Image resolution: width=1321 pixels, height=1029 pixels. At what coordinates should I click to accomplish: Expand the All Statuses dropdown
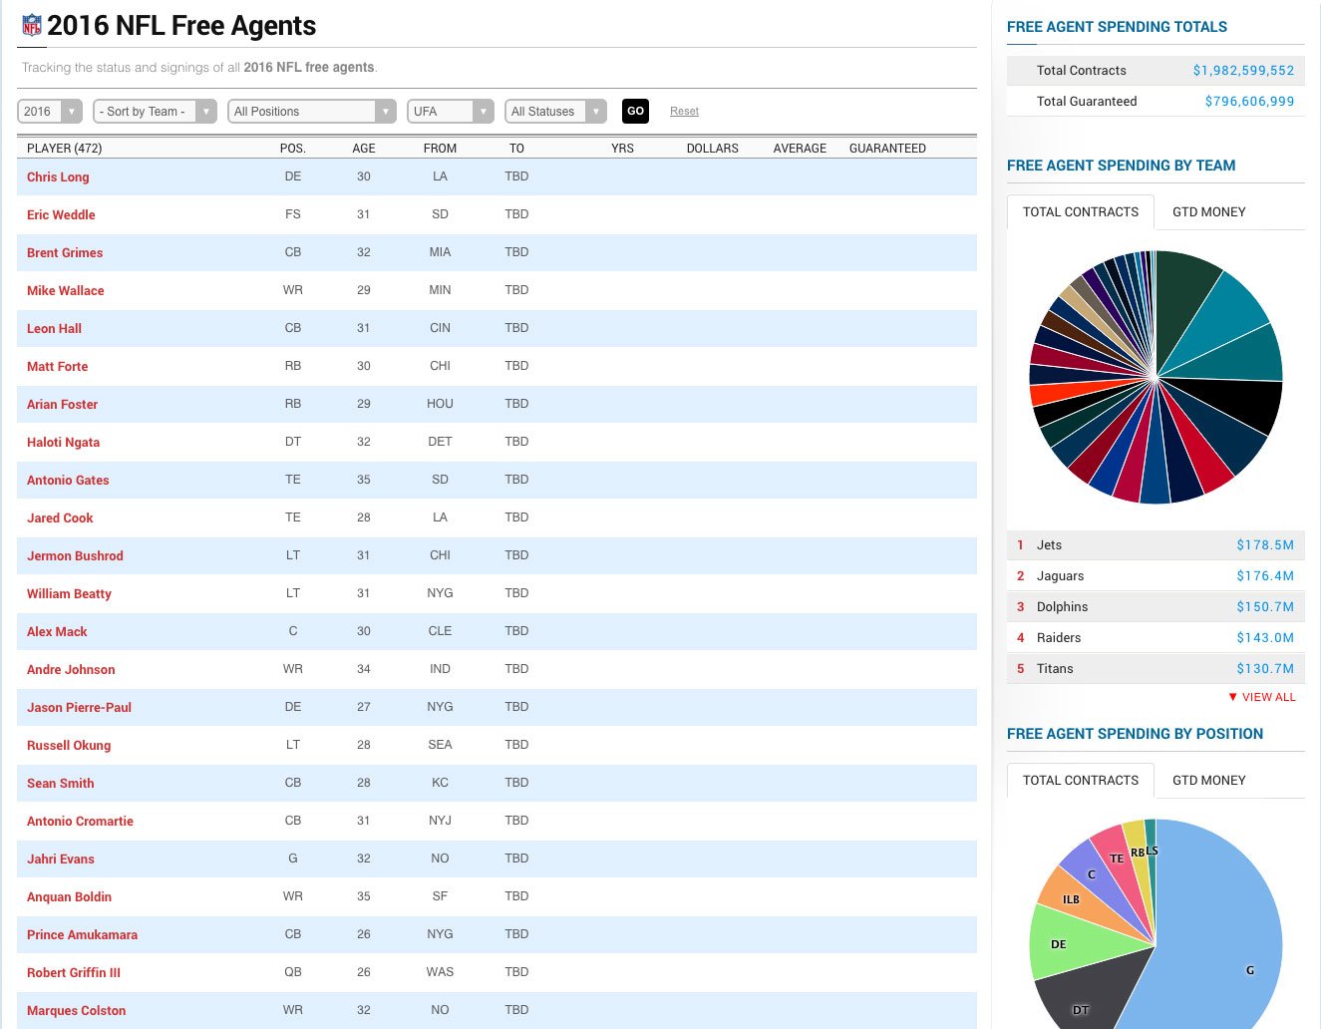(555, 112)
